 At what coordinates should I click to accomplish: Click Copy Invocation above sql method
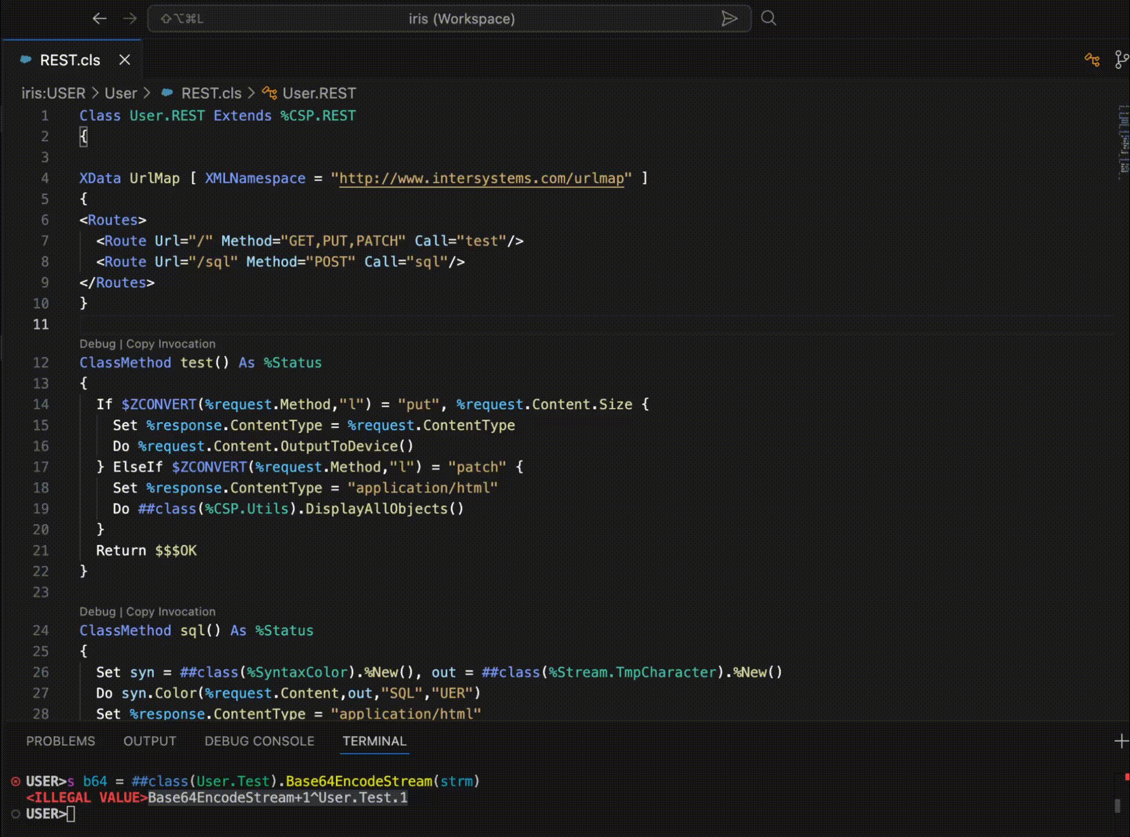pos(171,611)
